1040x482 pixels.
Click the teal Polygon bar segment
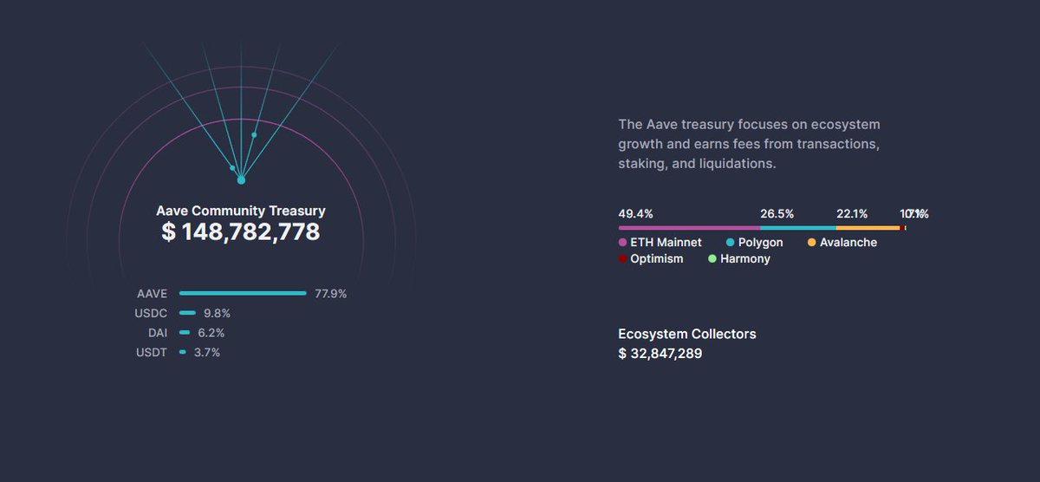click(x=798, y=228)
